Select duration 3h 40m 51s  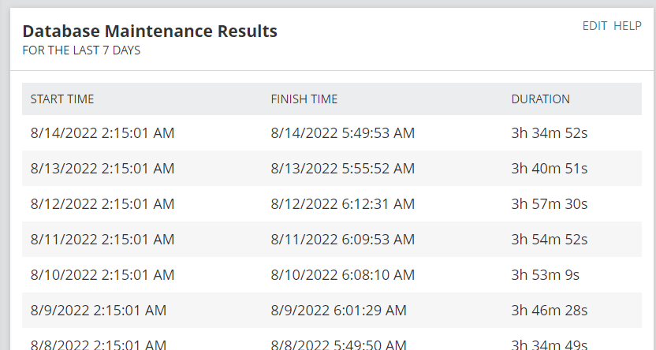pos(550,169)
